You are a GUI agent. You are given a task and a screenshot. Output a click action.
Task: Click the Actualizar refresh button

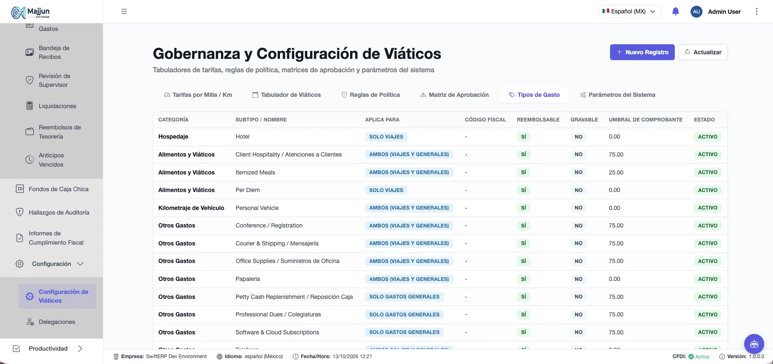pos(703,52)
